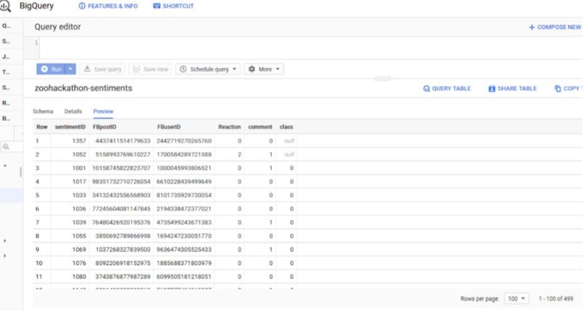Viewport: 584px width, 311px height.
Task: Click FBuserID cell 6610228439499649
Action: 184,182
